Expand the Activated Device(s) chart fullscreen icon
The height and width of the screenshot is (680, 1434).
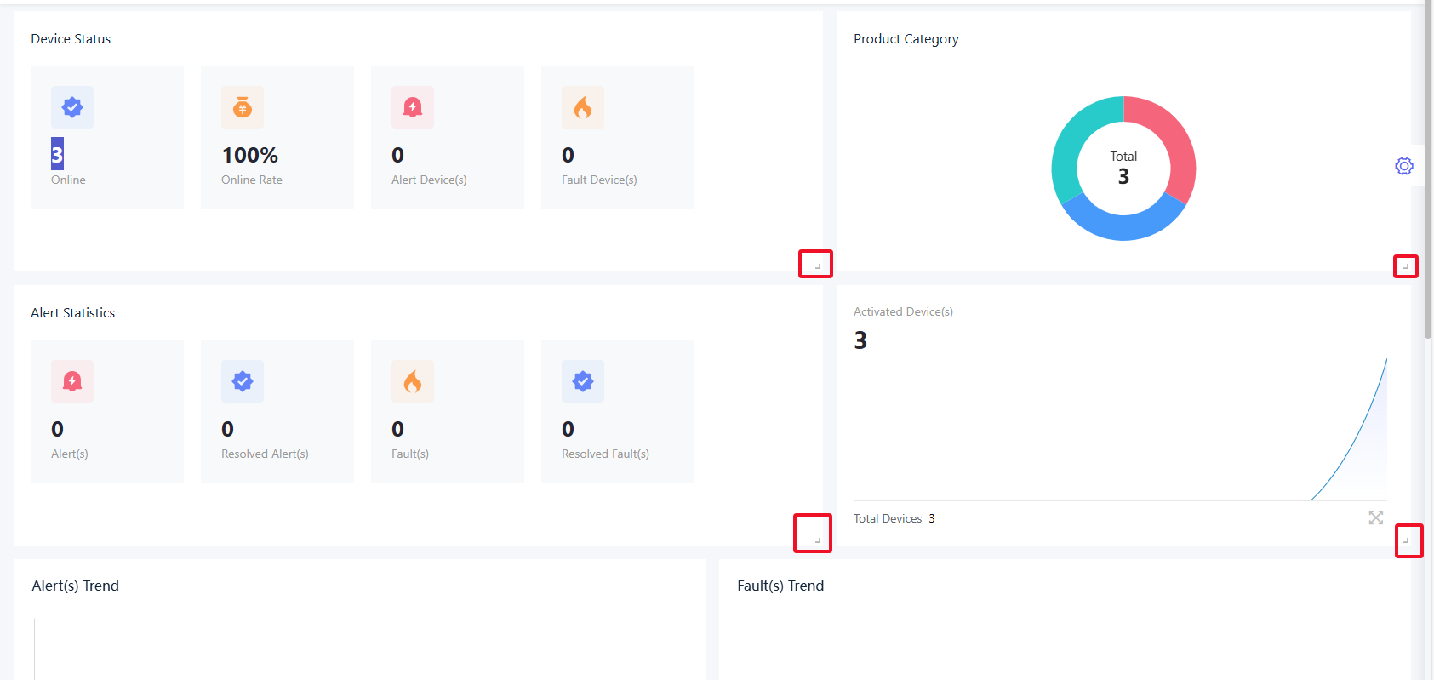point(1375,517)
